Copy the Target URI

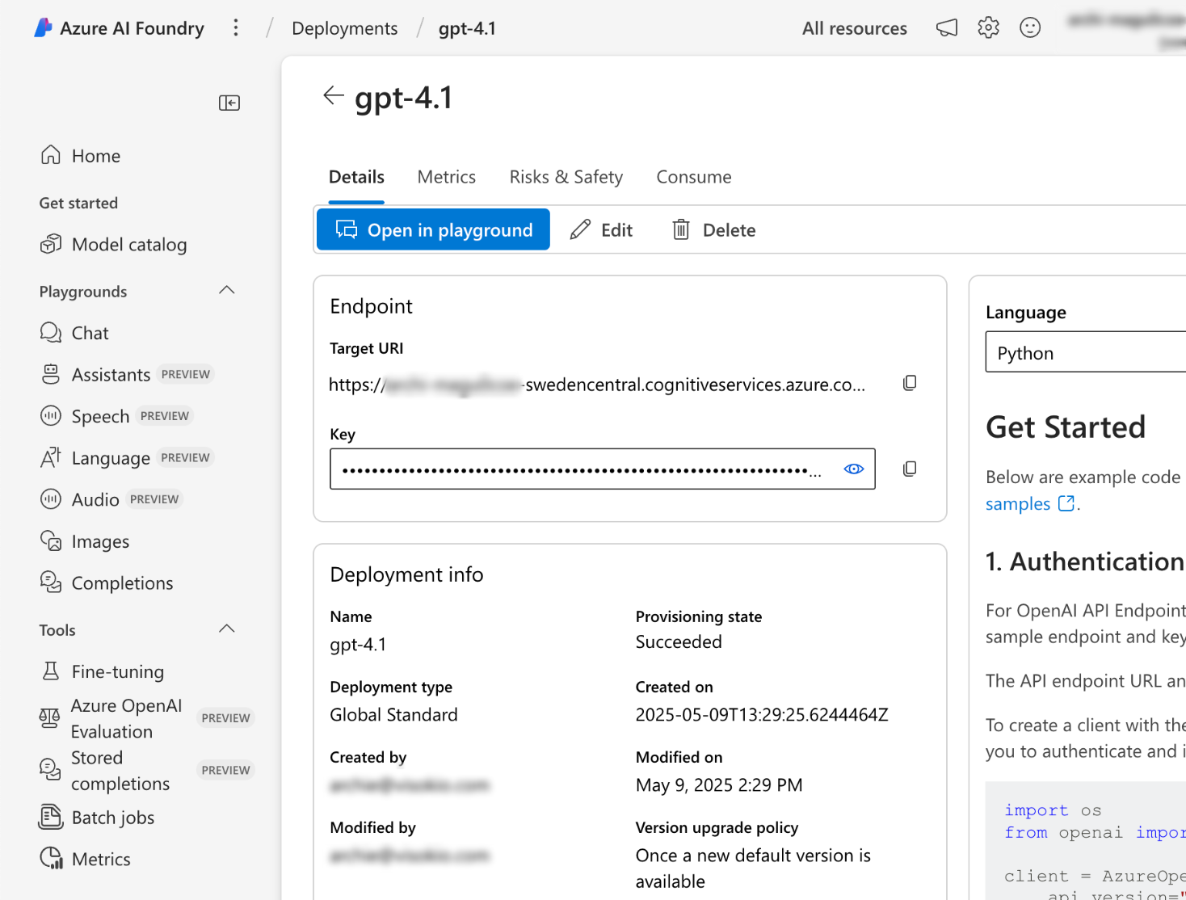pyautogui.click(x=910, y=383)
